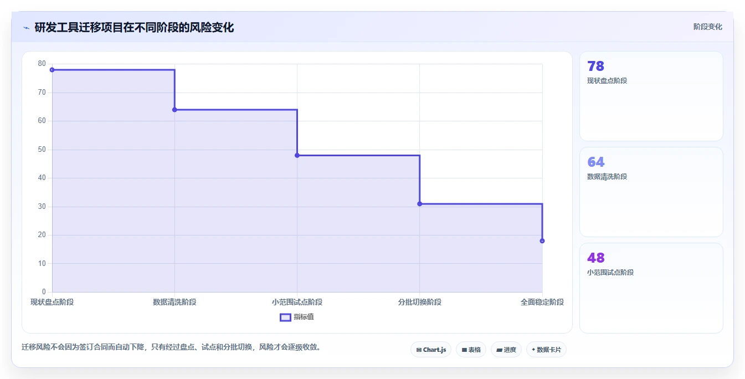Click the 全面稳定阶段 x-axis label

coord(542,302)
